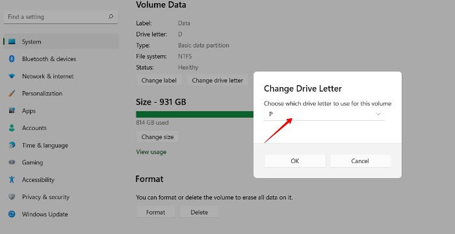Cancel the Change Drive Letter dialog
The height and width of the screenshot is (234, 455).
[360, 161]
